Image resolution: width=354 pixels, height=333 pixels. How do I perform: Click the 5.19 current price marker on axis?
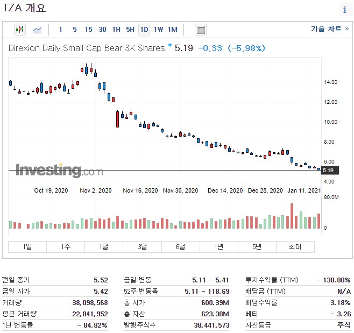(330, 170)
